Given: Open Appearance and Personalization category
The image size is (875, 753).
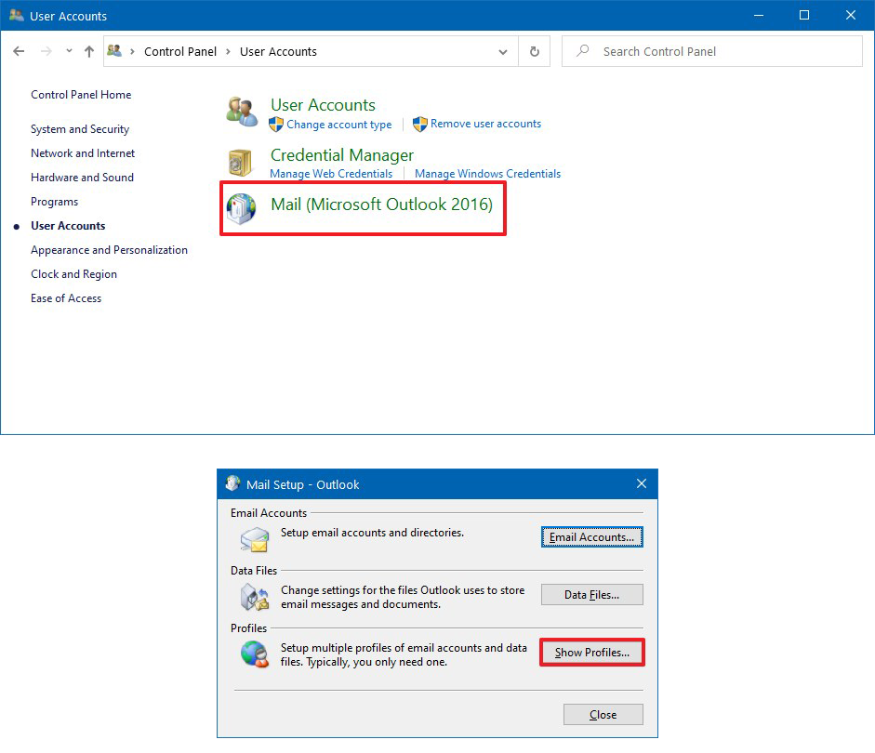Looking at the screenshot, I should click(109, 250).
